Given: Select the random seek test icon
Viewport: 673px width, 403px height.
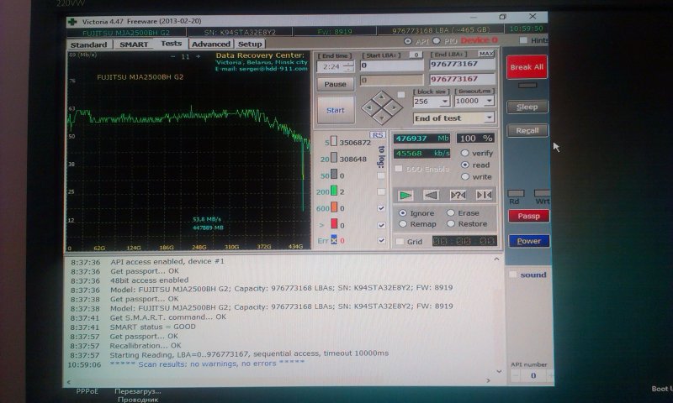Looking at the screenshot, I should tap(458, 195).
